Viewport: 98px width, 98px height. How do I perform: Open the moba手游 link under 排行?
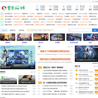pos(82,8)
